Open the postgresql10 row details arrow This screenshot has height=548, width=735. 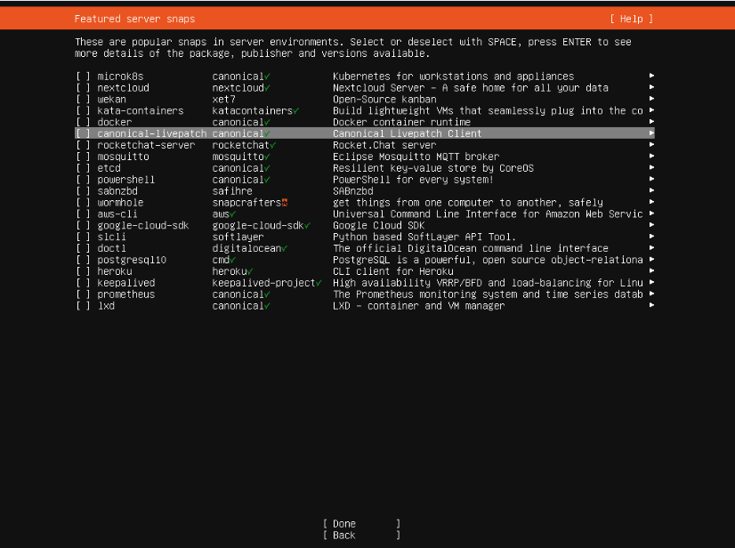[651, 259]
